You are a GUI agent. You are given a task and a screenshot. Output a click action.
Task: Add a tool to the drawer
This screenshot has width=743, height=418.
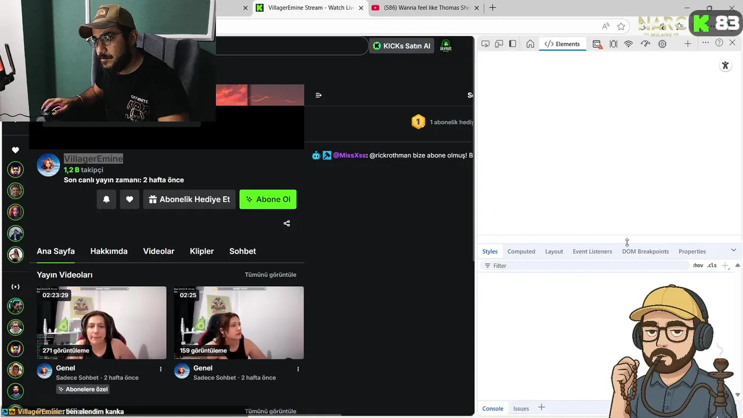541,408
